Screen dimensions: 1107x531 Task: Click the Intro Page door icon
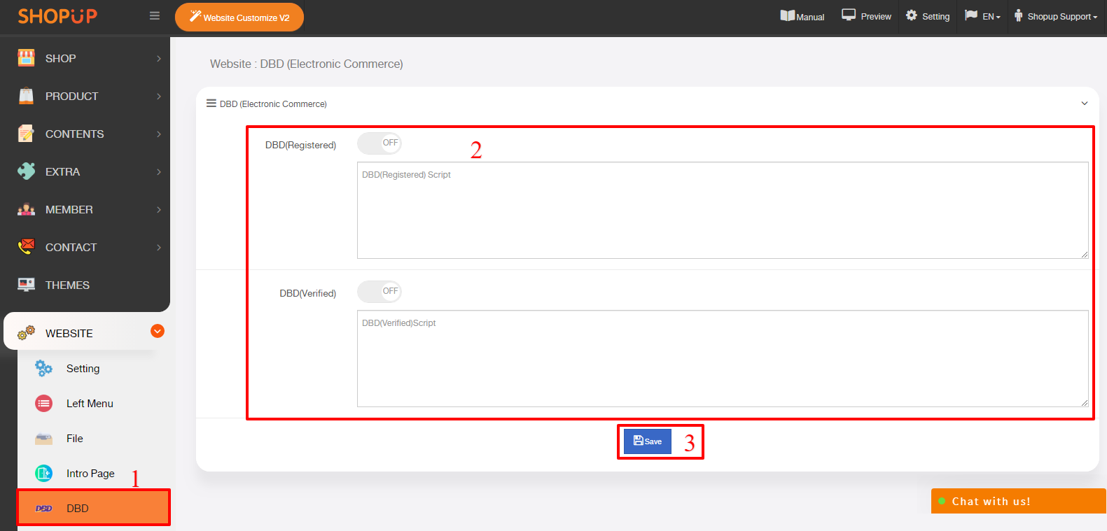click(43, 473)
